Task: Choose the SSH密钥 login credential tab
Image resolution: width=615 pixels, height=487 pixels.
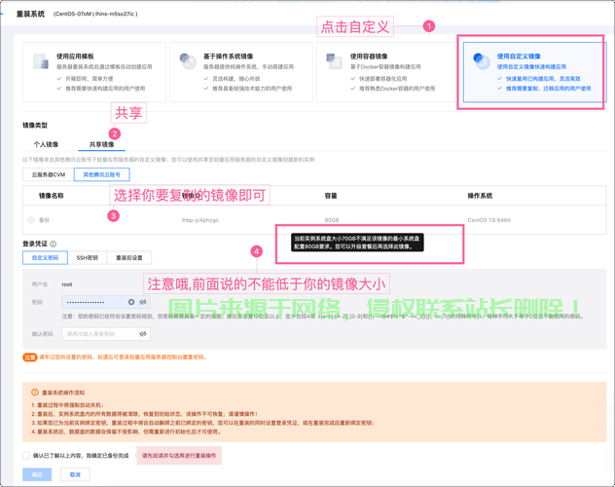Action: [87, 258]
